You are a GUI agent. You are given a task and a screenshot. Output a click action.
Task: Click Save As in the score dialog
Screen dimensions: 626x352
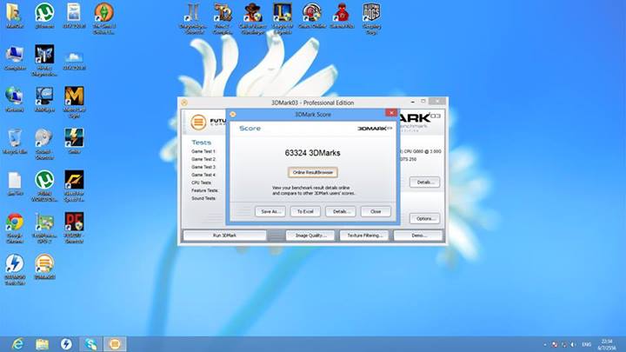(x=270, y=211)
